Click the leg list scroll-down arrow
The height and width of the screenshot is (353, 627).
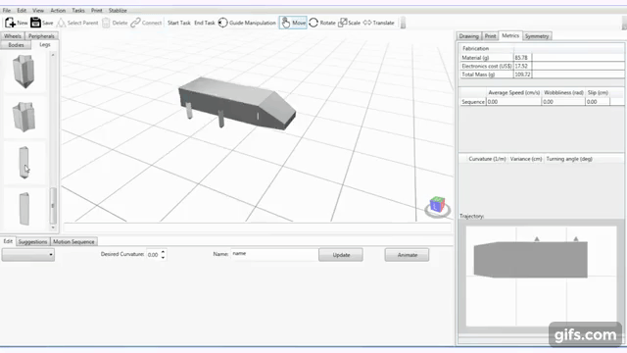click(x=53, y=227)
